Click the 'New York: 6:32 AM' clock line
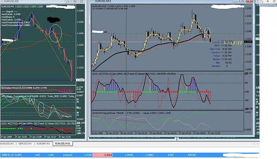The image size is (277, 159). [221, 49]
